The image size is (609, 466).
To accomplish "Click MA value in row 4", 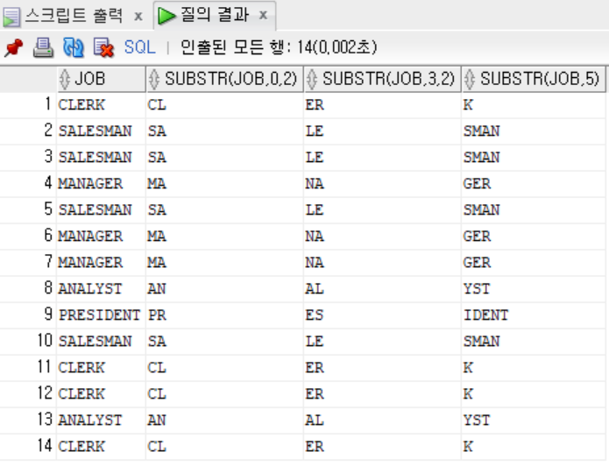I will [157, 184].
